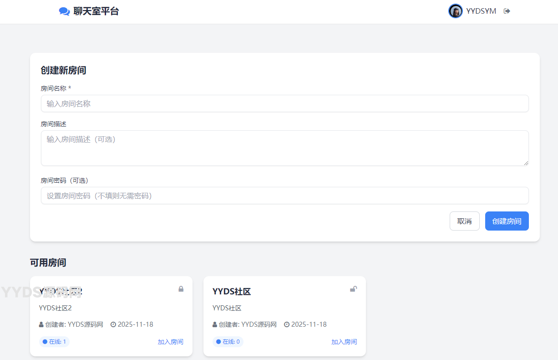Open 加入房间 link on YYDS社区
This screenshot has height=360, width=558.
point(345,341)
